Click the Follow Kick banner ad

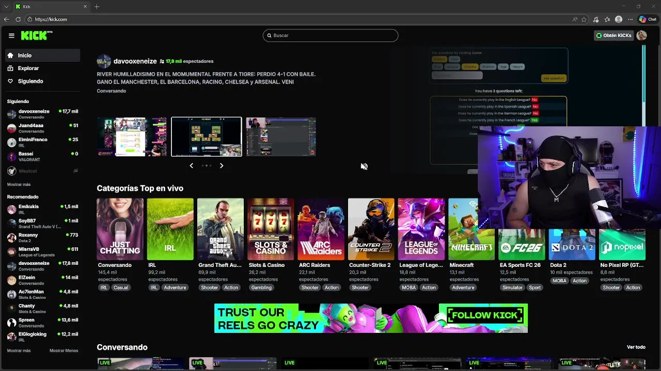coord(371,318)
